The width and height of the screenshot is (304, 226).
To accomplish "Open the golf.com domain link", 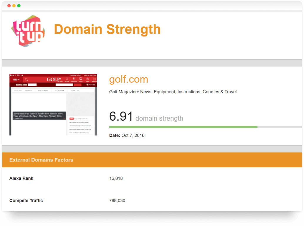I will click(128, 79).
